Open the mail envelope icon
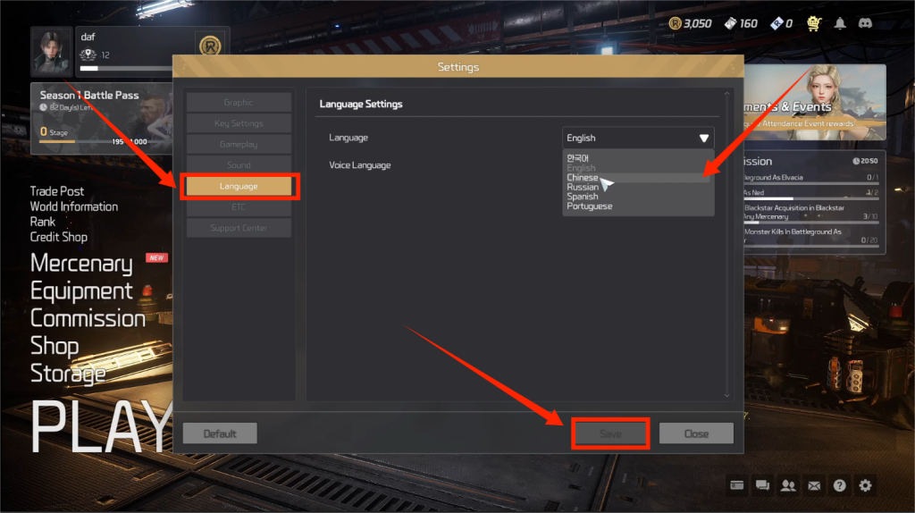915x513 pixels. click(x=814, y=485)
